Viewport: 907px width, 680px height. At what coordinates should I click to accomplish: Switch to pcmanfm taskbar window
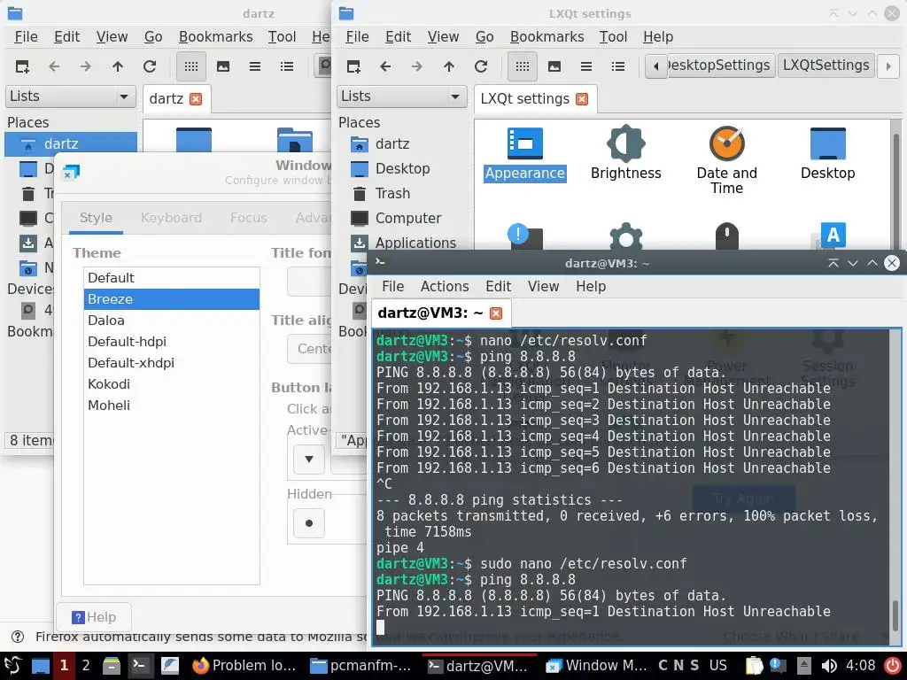pos(361,666)
